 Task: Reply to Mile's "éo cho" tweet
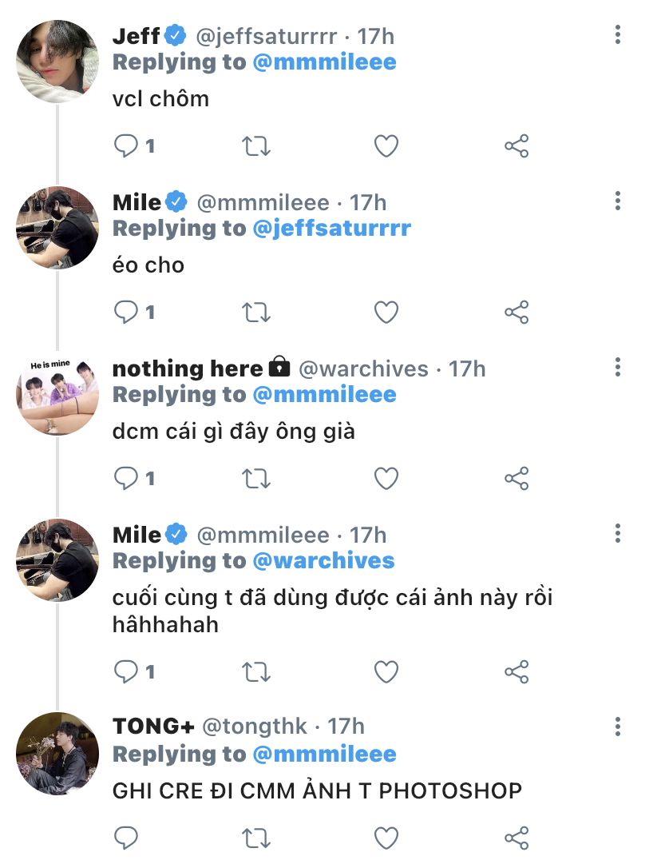coord(127,313)
